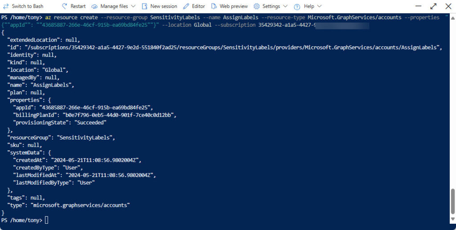Click the "managedBy": null line
Image resolution: width=456 pixels, height=230 pixels.
(x=33, y=78)
